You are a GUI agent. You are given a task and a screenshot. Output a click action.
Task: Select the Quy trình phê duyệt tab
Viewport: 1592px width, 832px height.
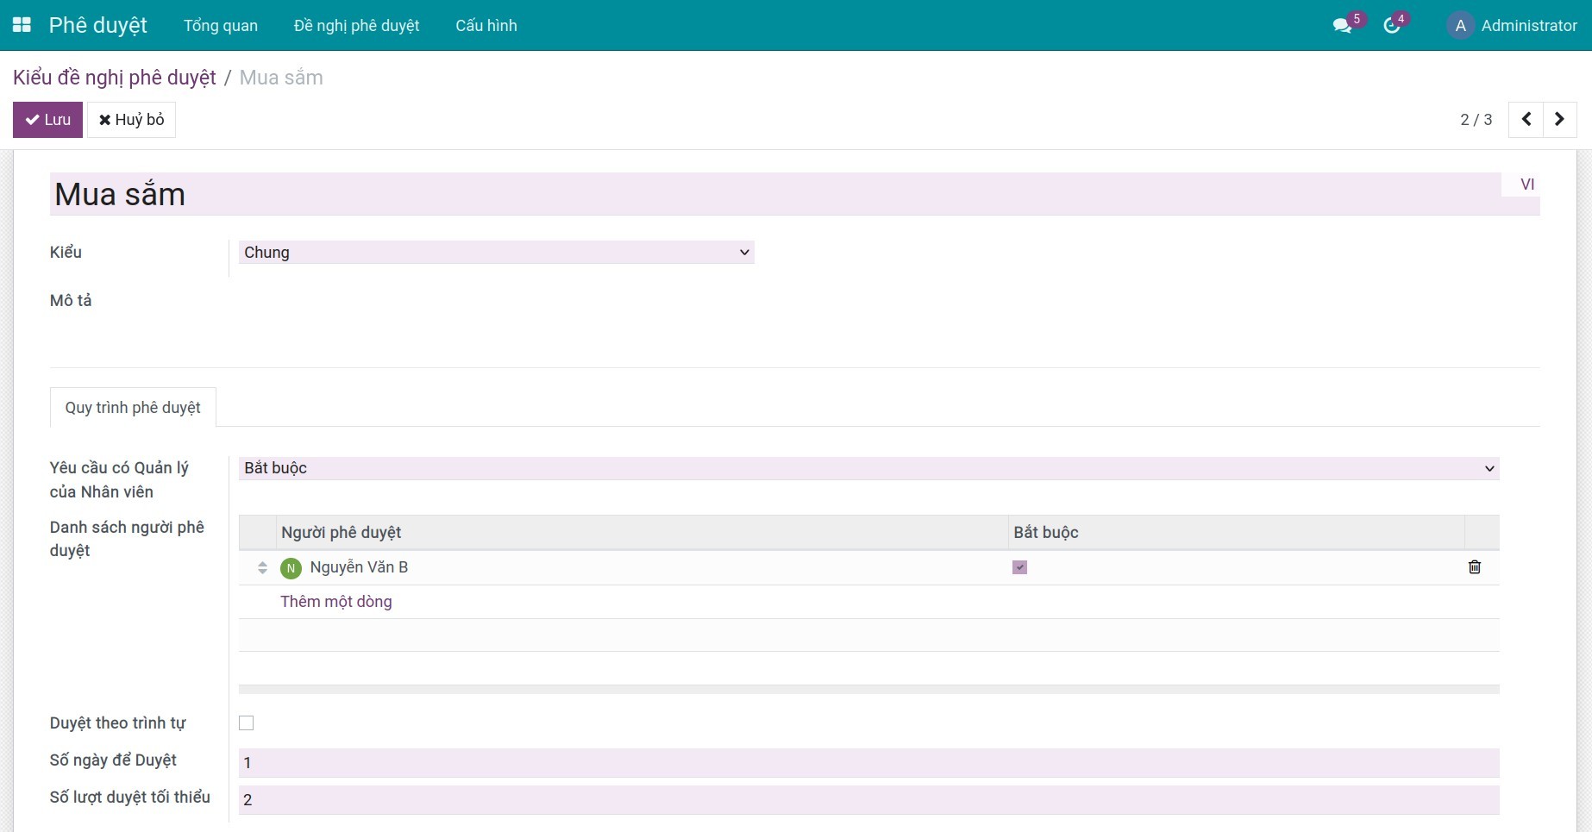click(133, 408)
